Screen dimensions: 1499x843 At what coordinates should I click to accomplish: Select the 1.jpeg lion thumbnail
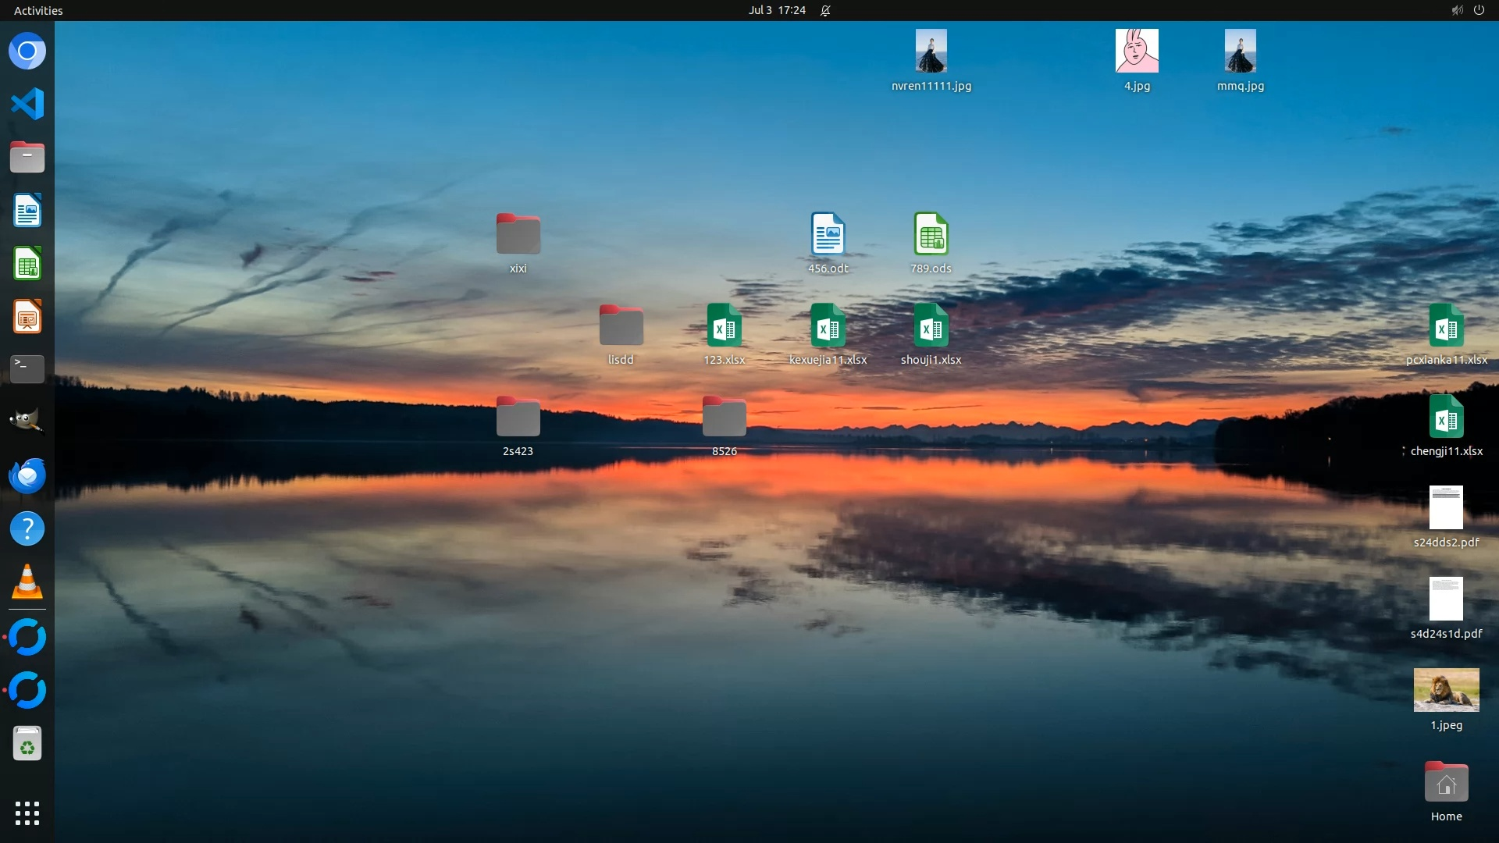click(1446, 690)
